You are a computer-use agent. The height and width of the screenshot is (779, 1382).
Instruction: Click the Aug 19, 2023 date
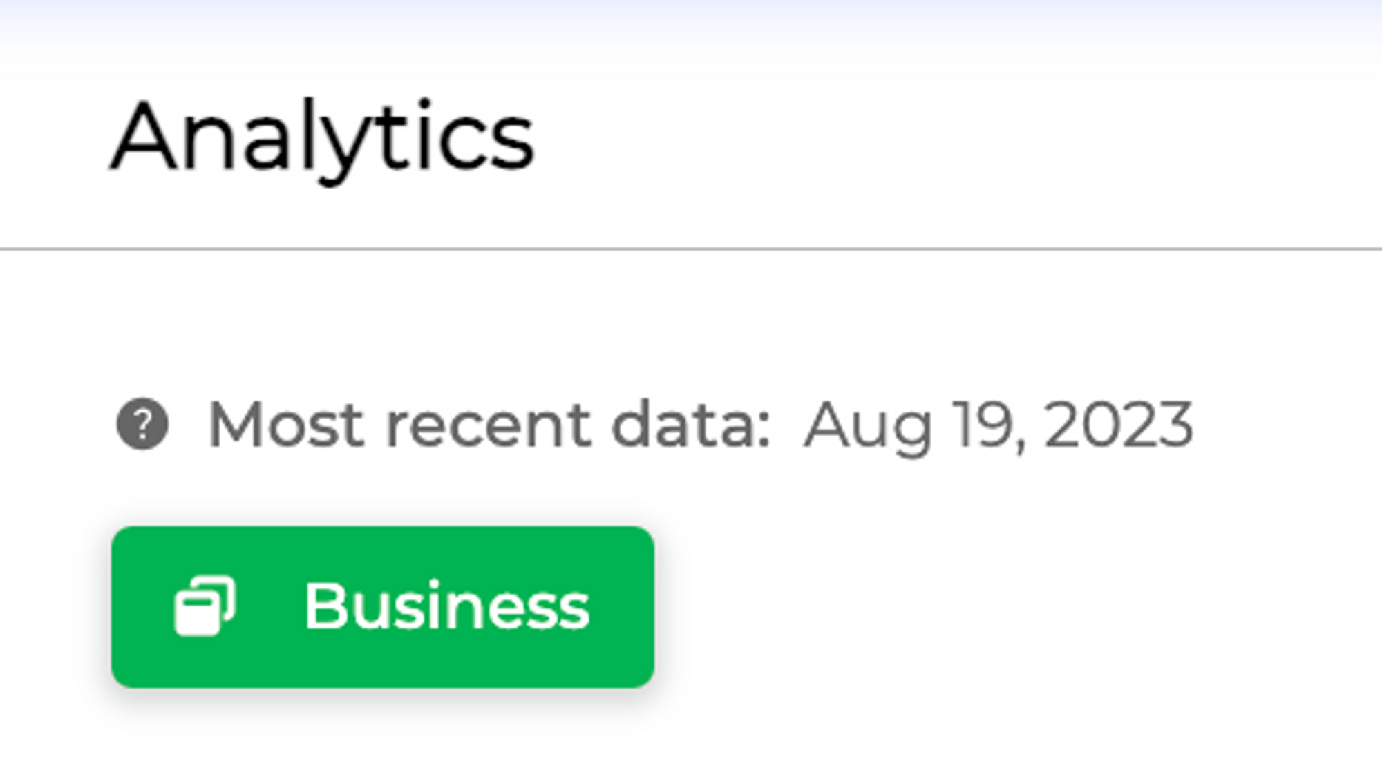click(998, 424)
